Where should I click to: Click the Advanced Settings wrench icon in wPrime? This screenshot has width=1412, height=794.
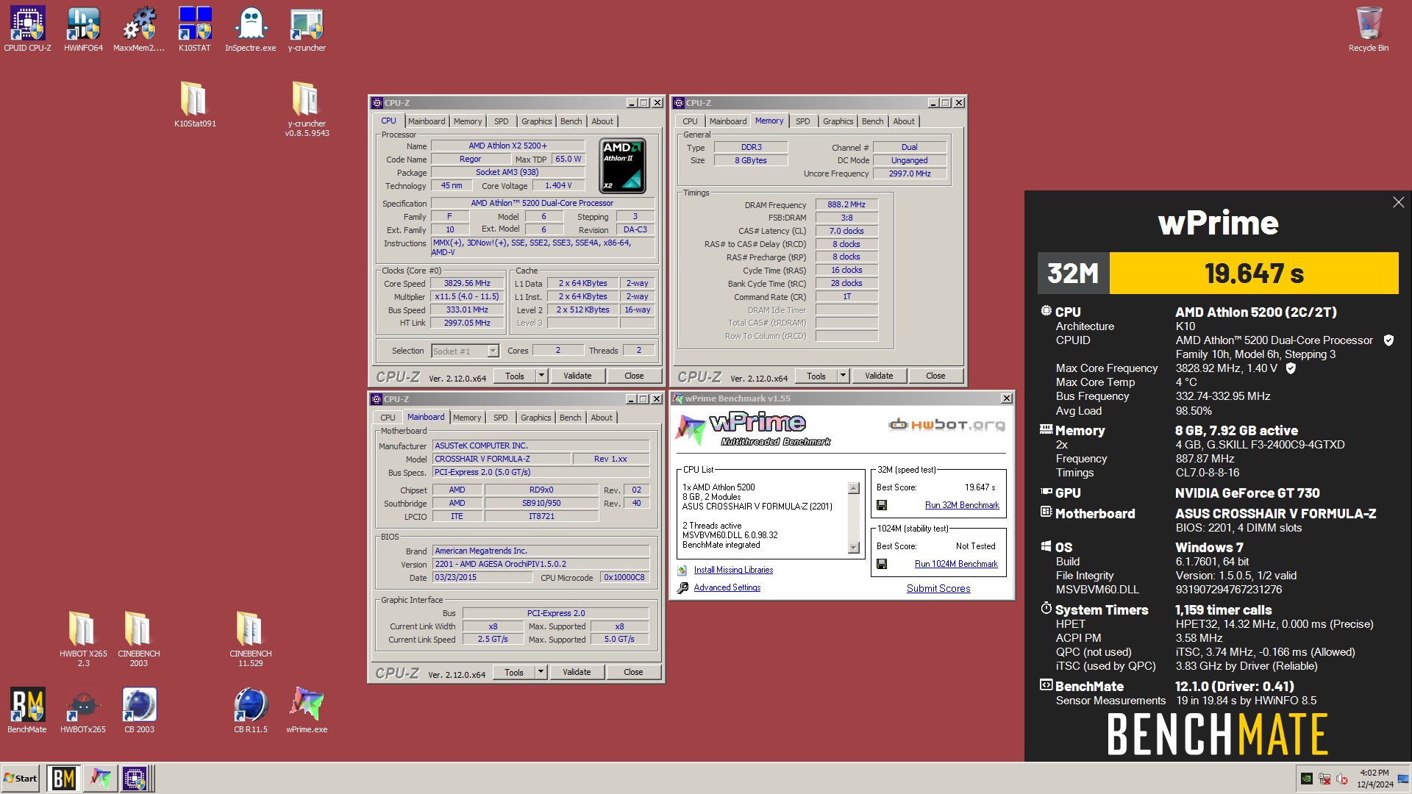point(682,587)
